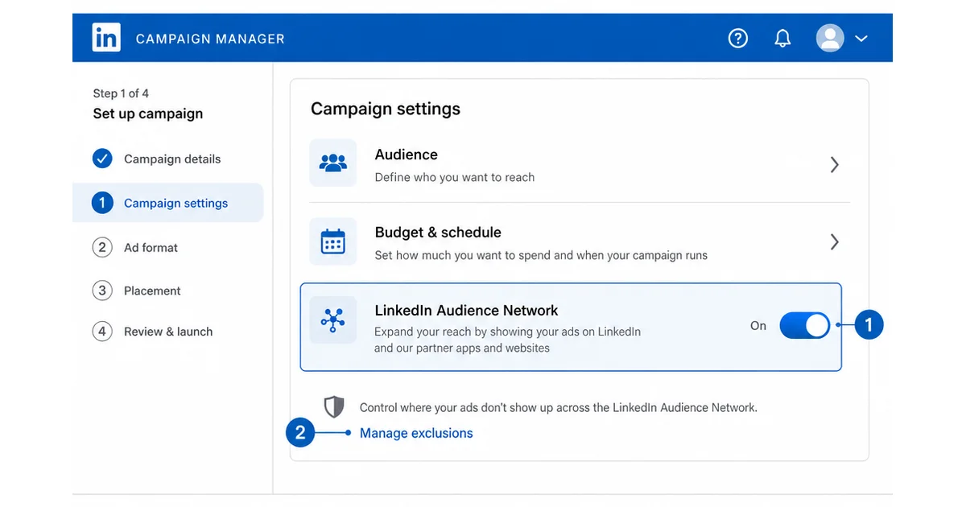The height and width of the screenshot is (507, 966).
Task: Open the Budget & schedule heading
Action: point(438,233)
